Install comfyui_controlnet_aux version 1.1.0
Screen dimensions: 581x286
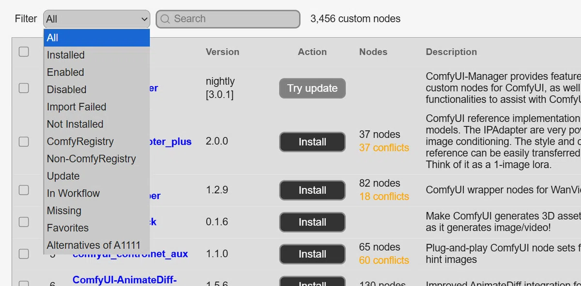[312, 254]
